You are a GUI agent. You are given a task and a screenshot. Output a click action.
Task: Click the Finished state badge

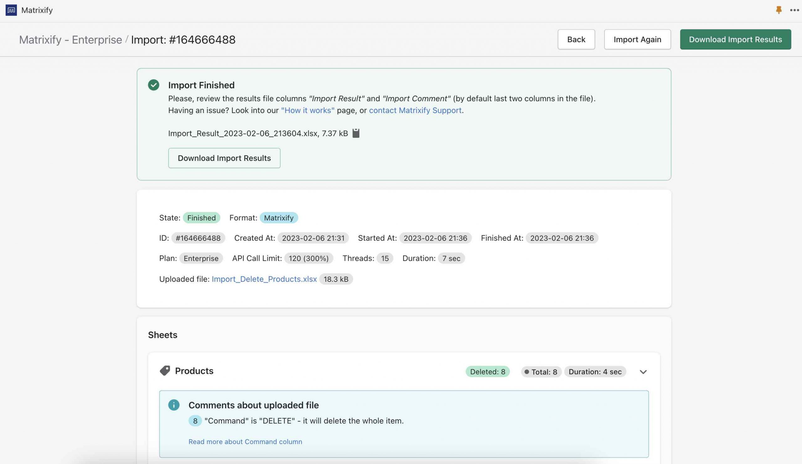coord(201,218)
